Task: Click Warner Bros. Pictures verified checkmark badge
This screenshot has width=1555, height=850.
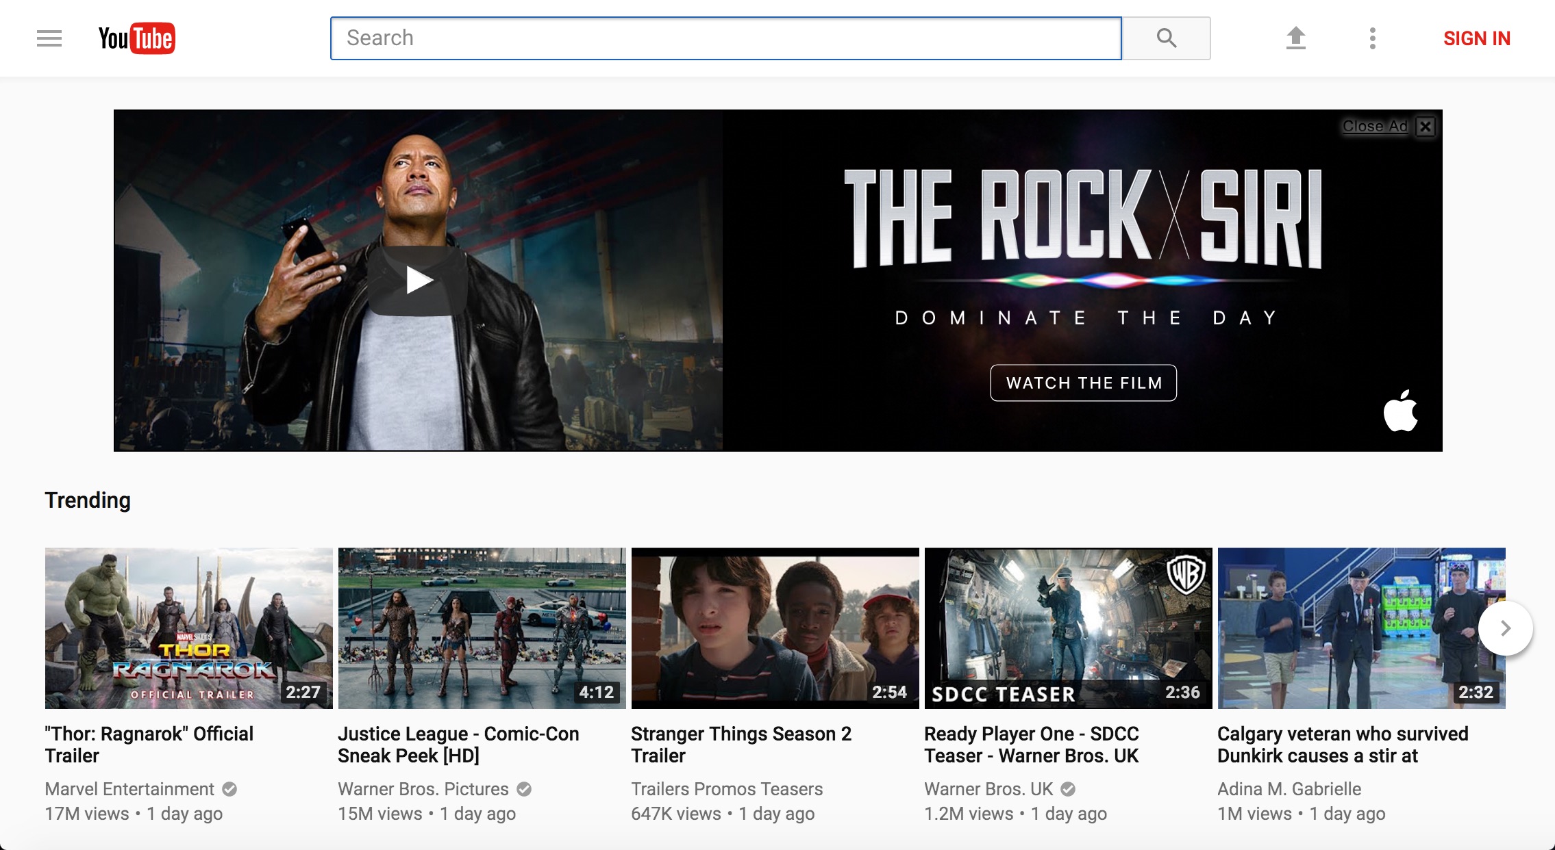Action: coord(524,789)
